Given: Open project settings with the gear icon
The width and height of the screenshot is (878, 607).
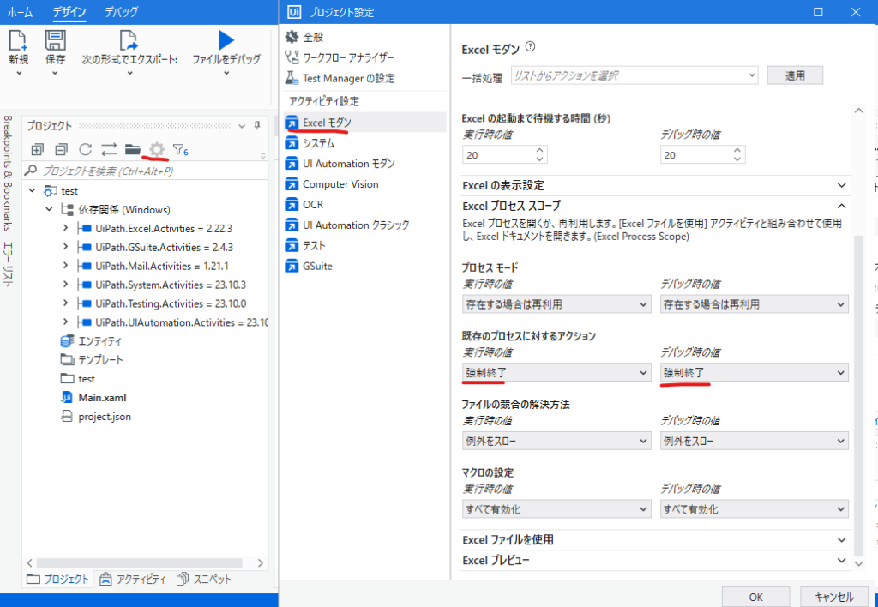Looking at the screenshot, I should pos(157,149).
